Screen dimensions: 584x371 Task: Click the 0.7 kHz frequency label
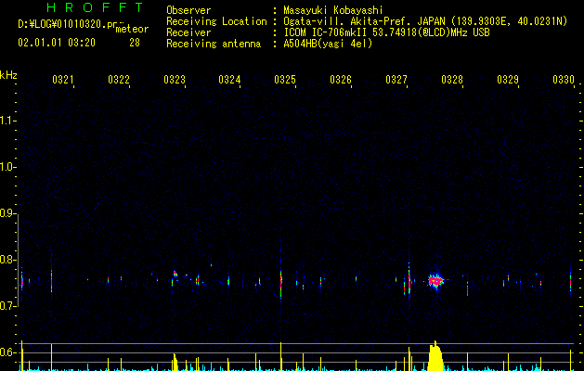coord(7,306)
